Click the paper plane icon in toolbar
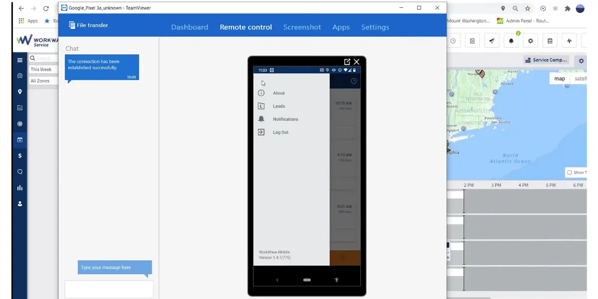This screenshot has height=299, width=598. (x=492, y=41)
